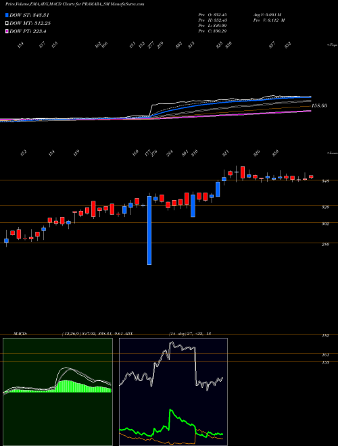Viewport: 338px width, 446px height.
Task: Click the 'Pre O: 352.45' value
Action: pyautogui.click(x=212, y=15)
